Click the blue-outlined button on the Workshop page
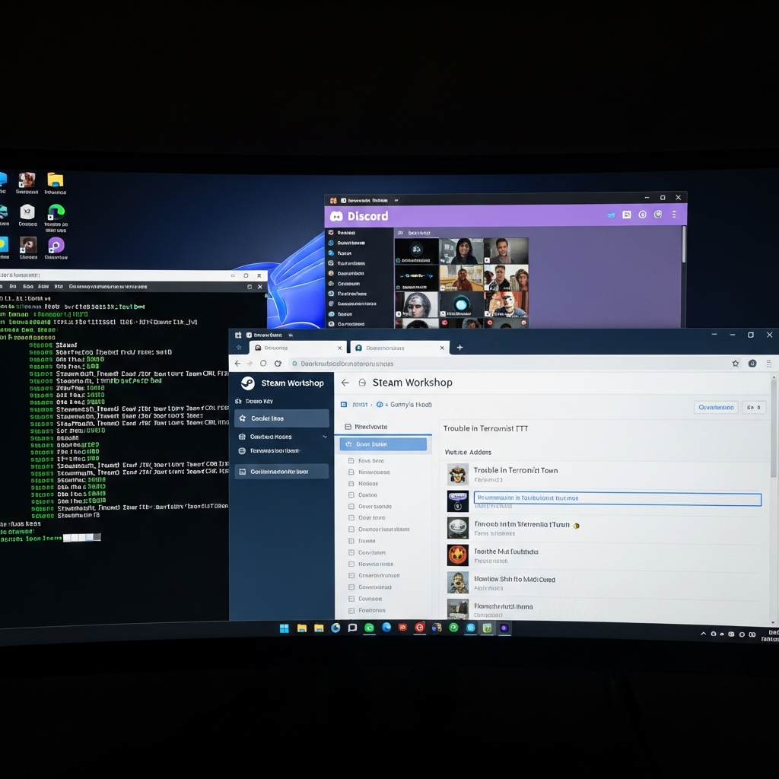Image resolution: width=779 pixels, height=779 pixels. (x=715, y=408)
